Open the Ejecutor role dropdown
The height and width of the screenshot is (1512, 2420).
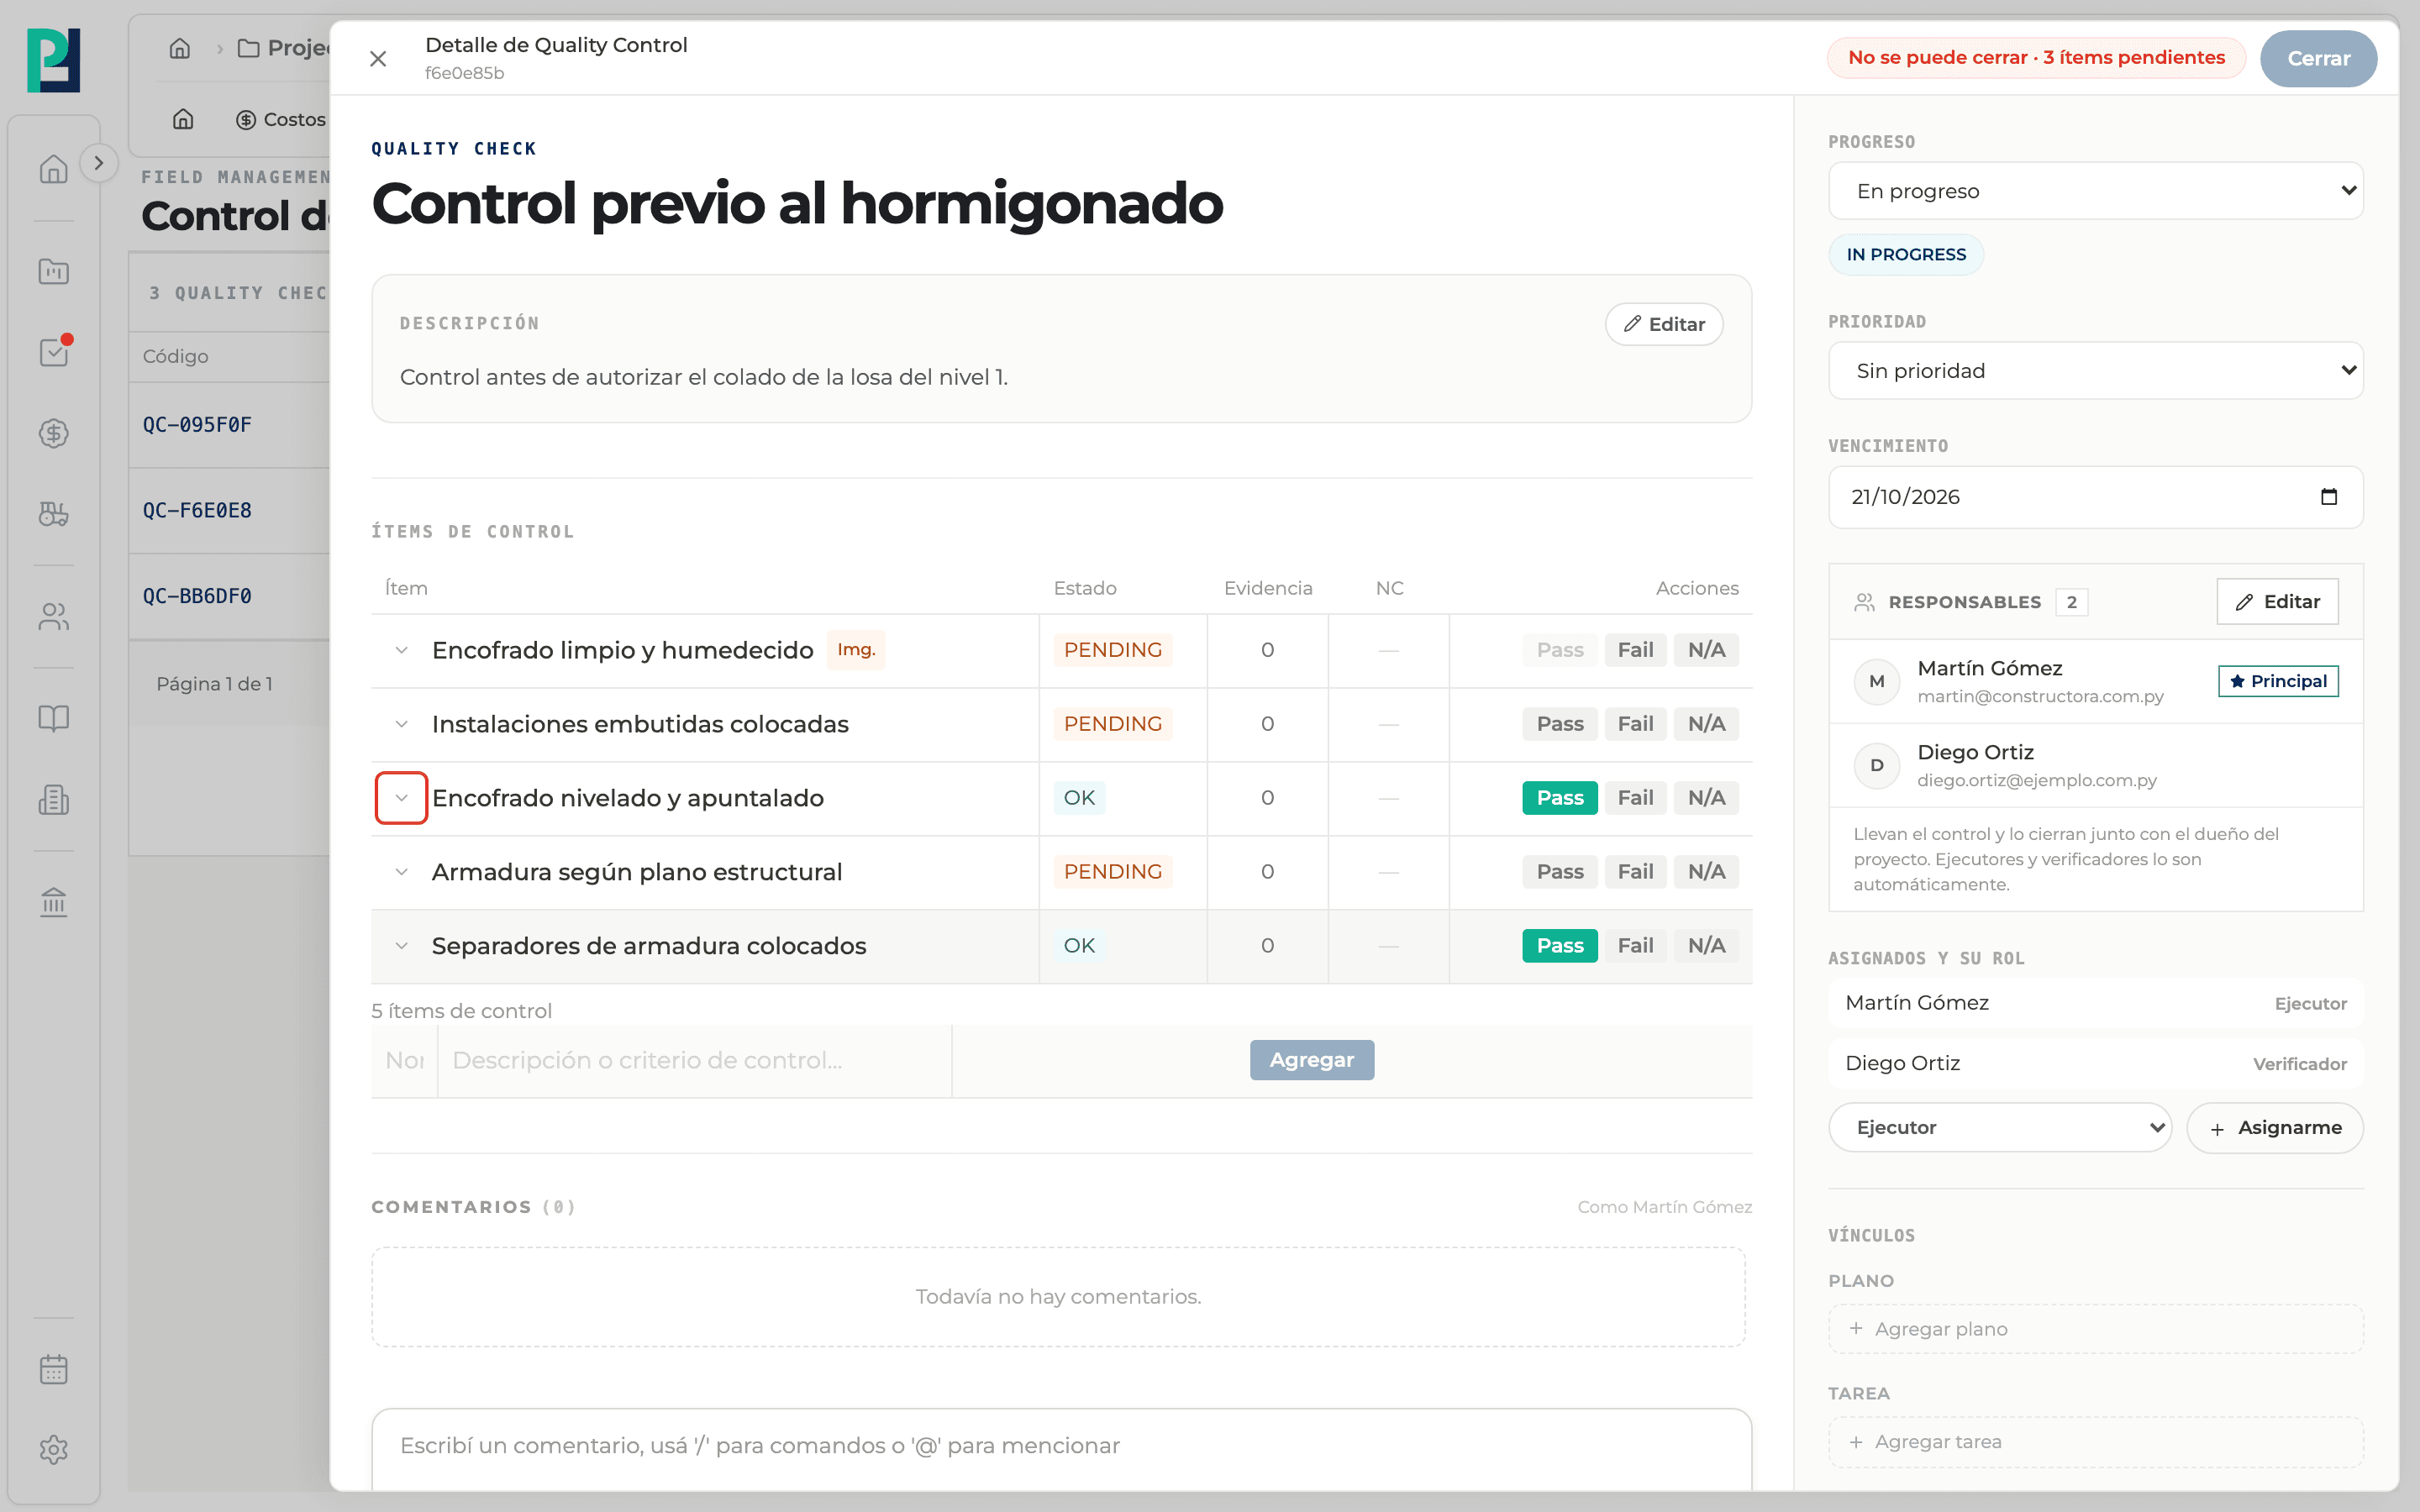click(x=1999, y=1128)
